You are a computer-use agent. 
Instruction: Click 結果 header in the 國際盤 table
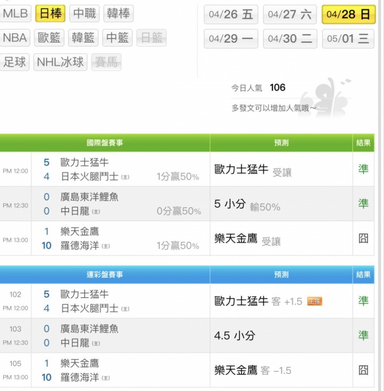coord(364,143)
